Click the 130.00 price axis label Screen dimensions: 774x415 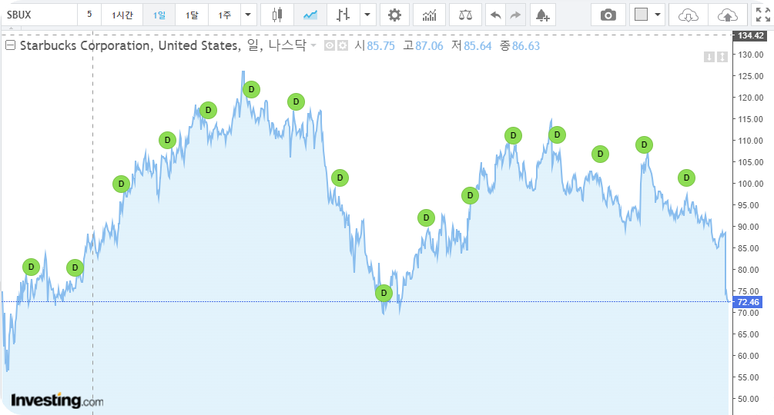tap(750, 55)
